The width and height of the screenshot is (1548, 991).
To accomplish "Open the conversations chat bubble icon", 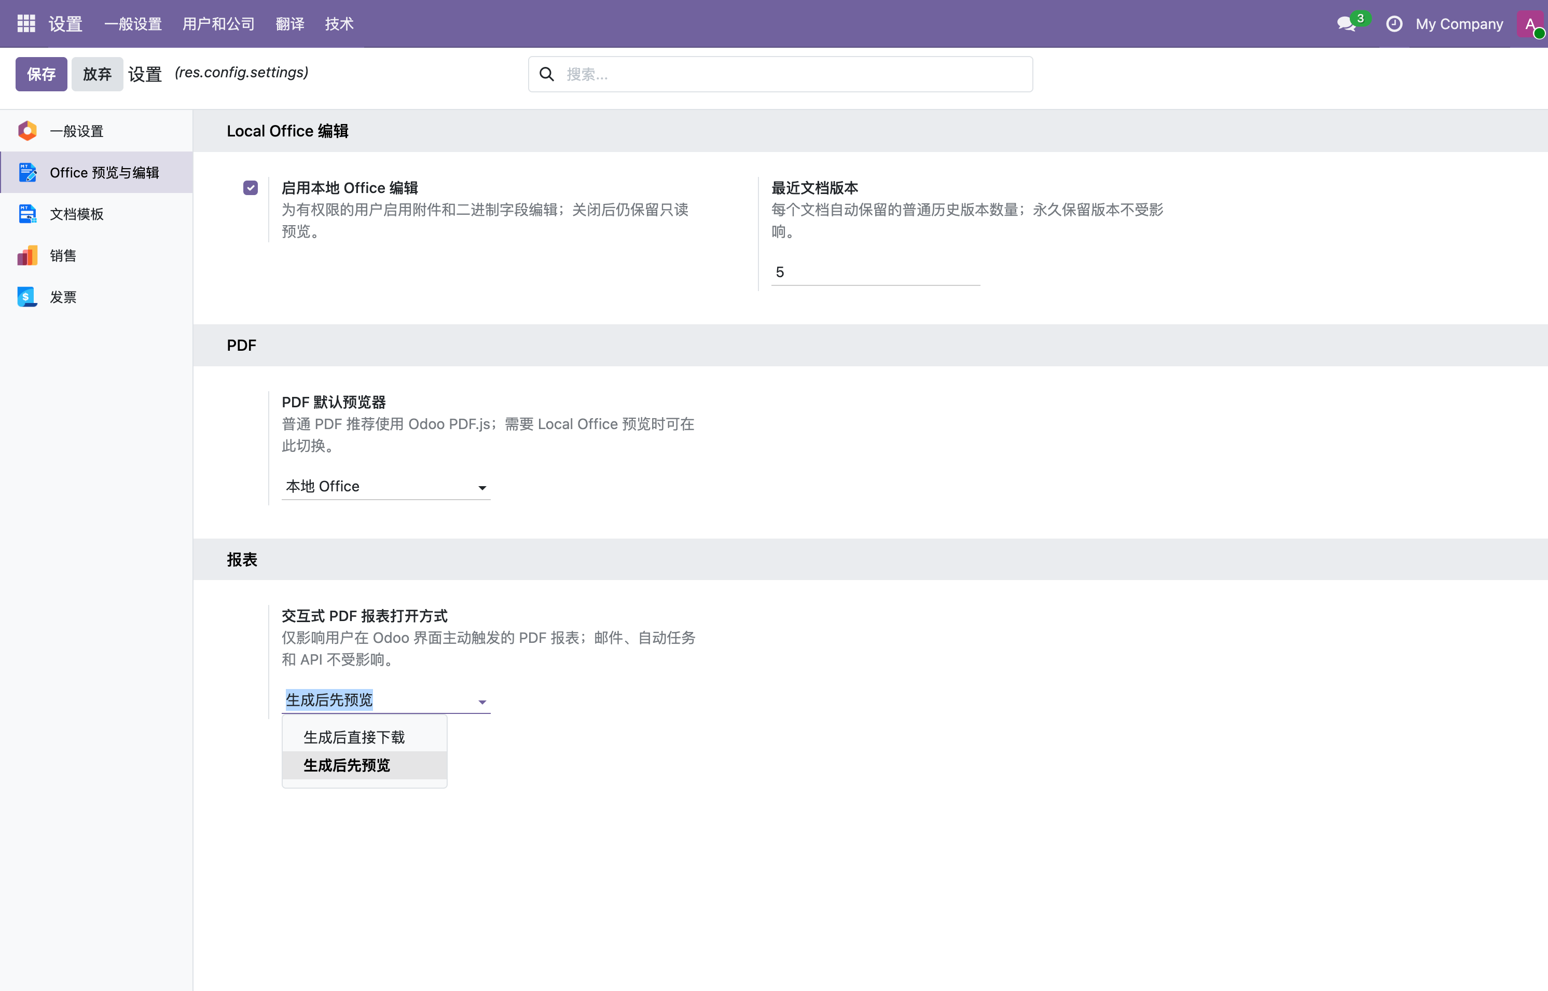I will (x=1346, y=24).
